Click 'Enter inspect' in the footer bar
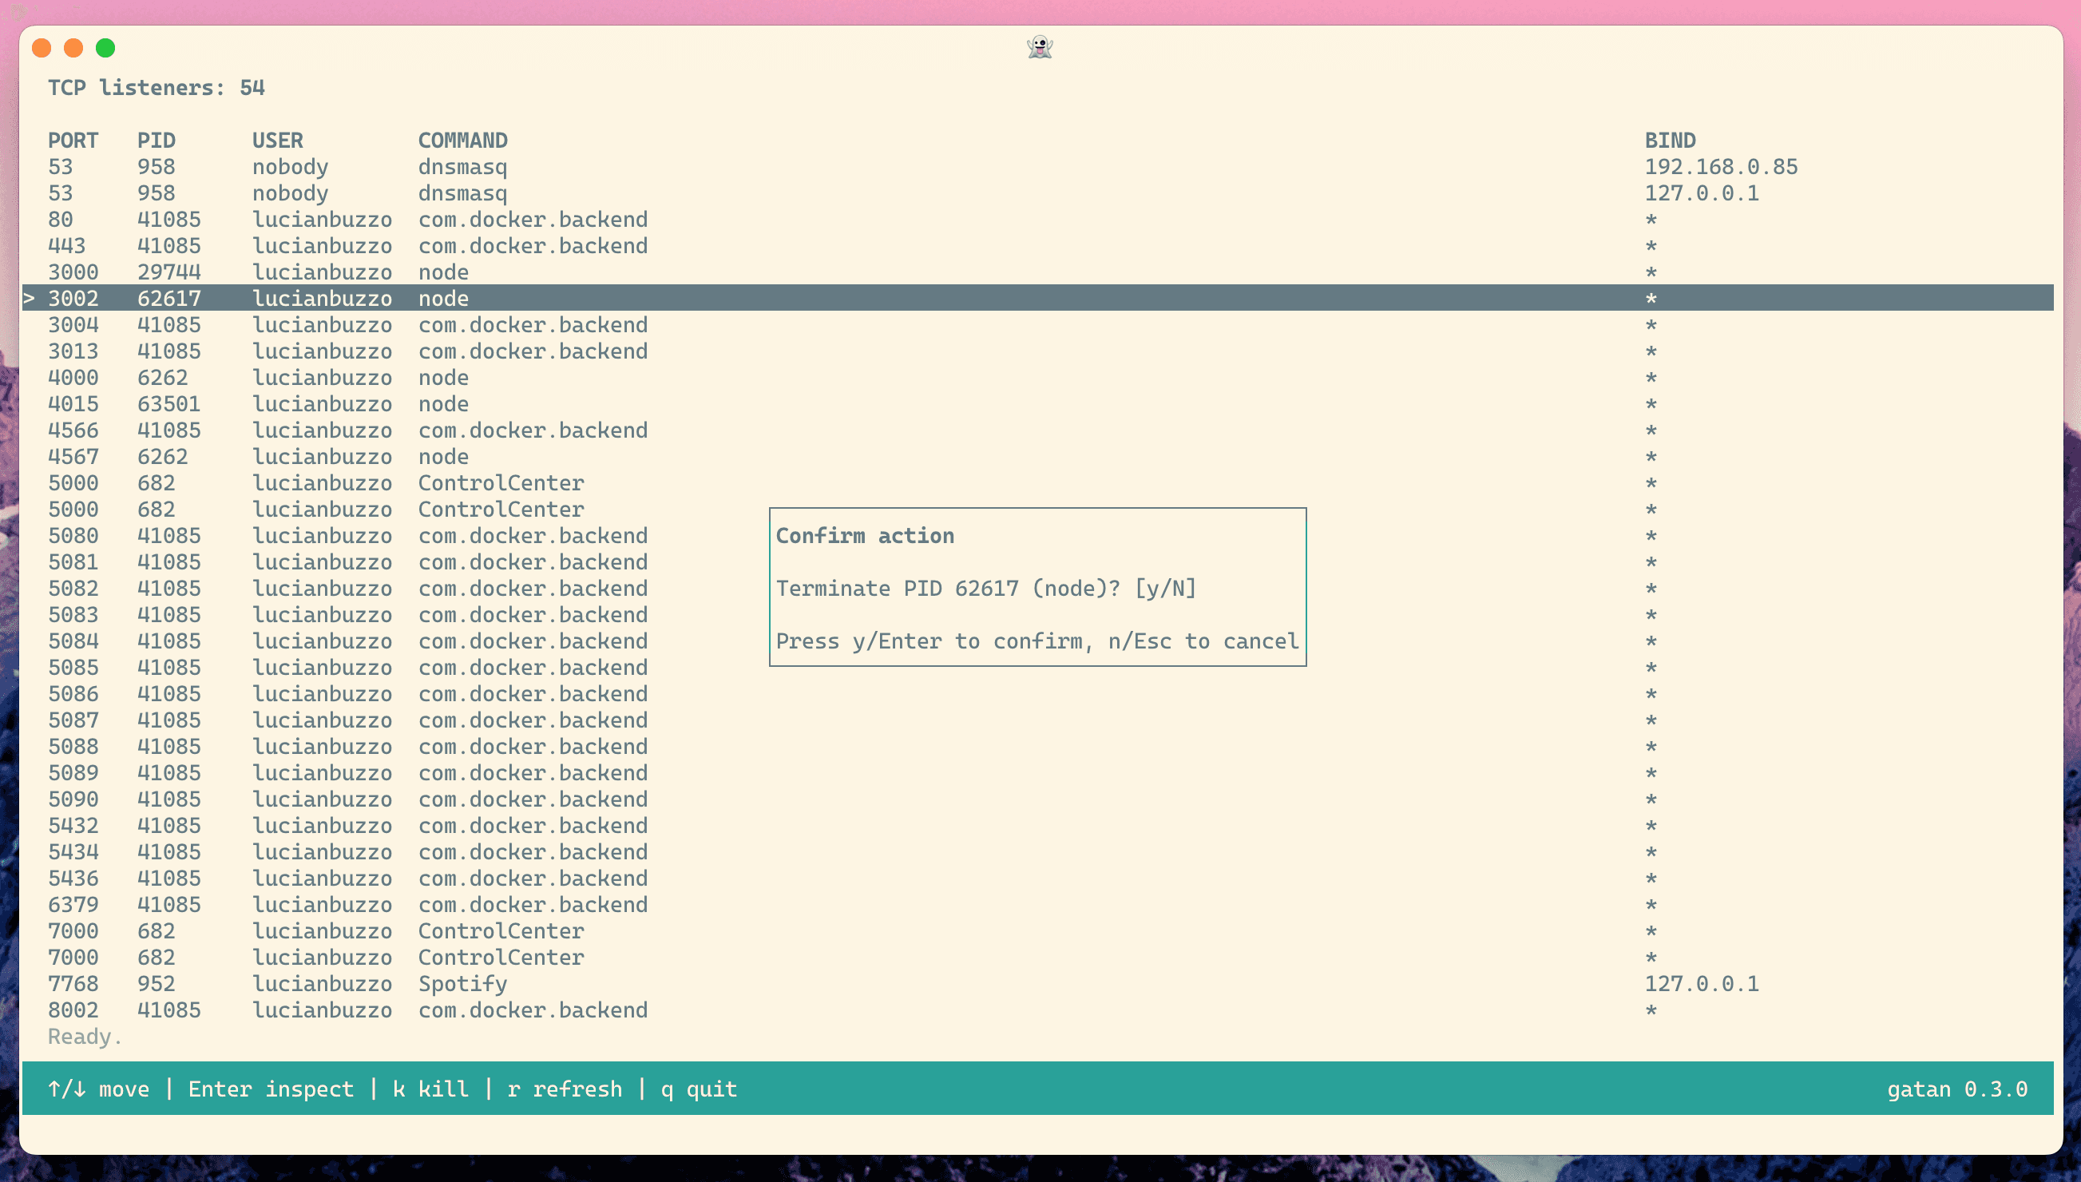The width and height of the screenshot is (2081, 1182). (x=270, y=1089)
